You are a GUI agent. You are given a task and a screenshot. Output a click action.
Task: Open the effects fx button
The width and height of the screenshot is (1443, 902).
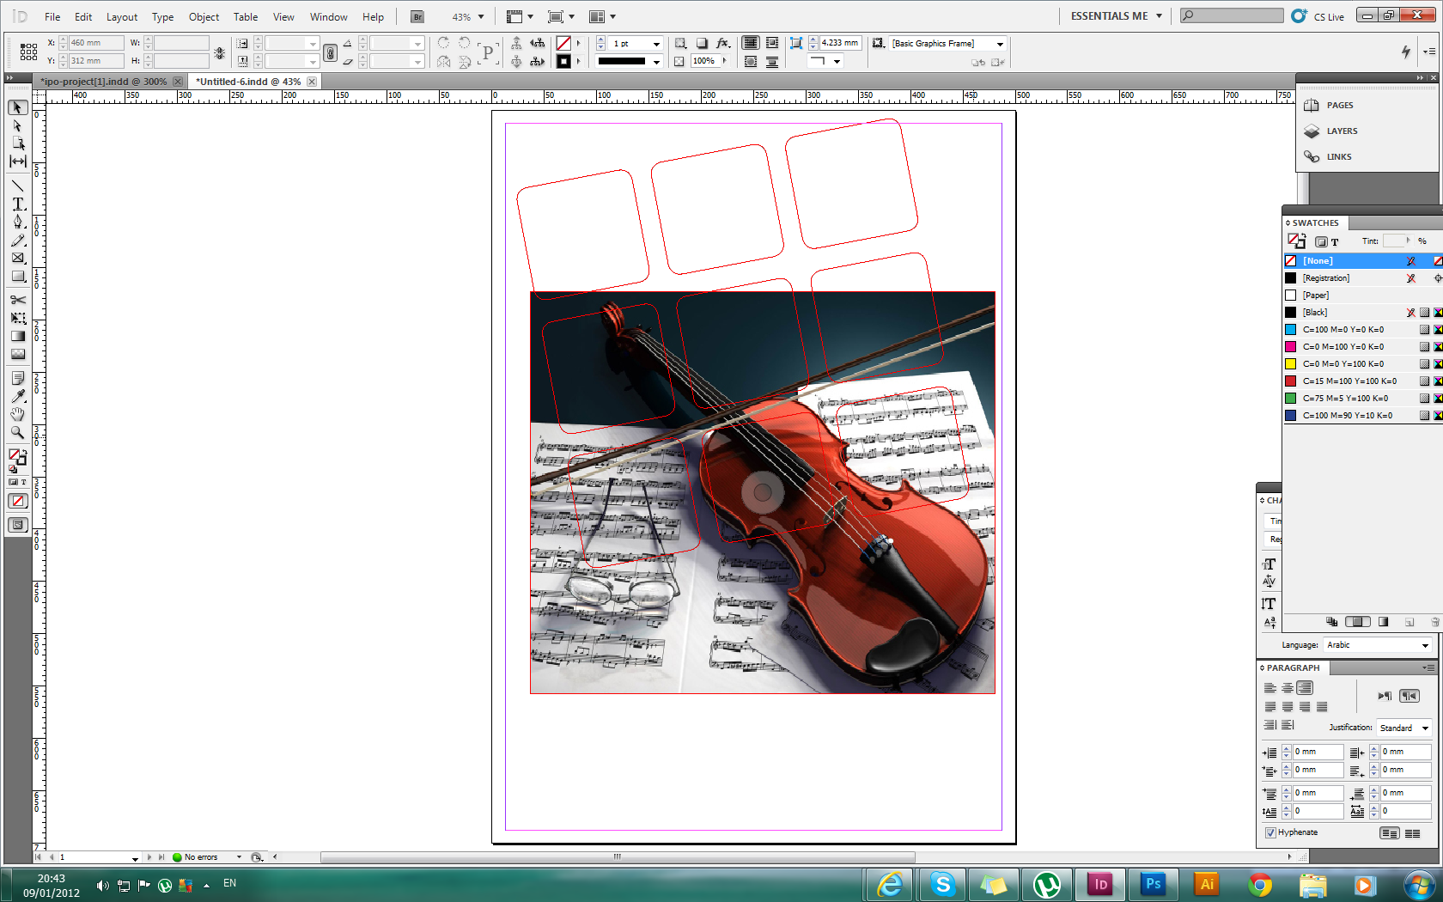pos(722,43)
